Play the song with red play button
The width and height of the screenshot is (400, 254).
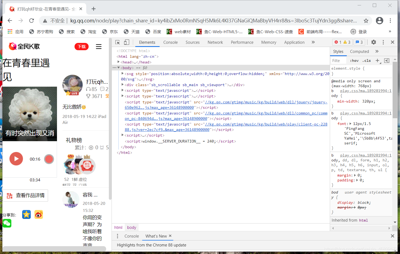(16, 159)
